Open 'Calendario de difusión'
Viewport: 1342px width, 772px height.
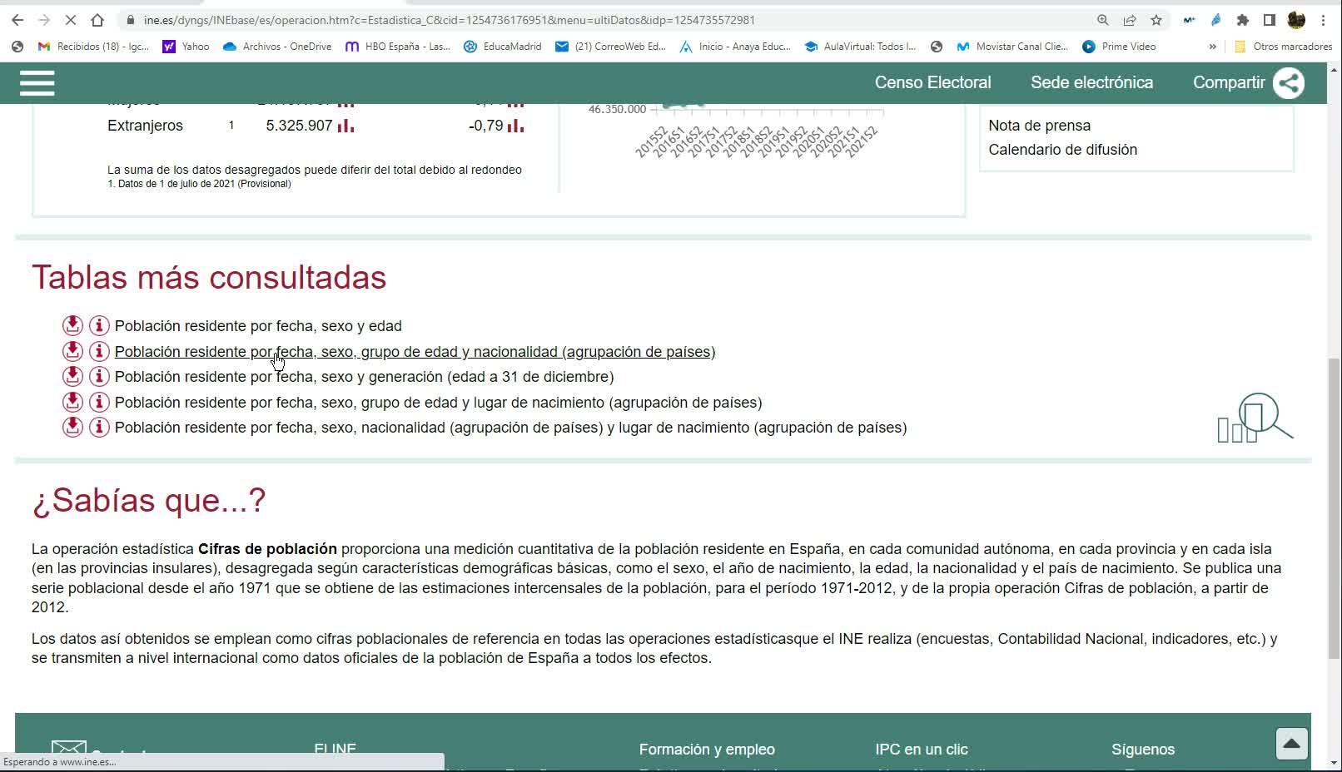[1062, 150]
